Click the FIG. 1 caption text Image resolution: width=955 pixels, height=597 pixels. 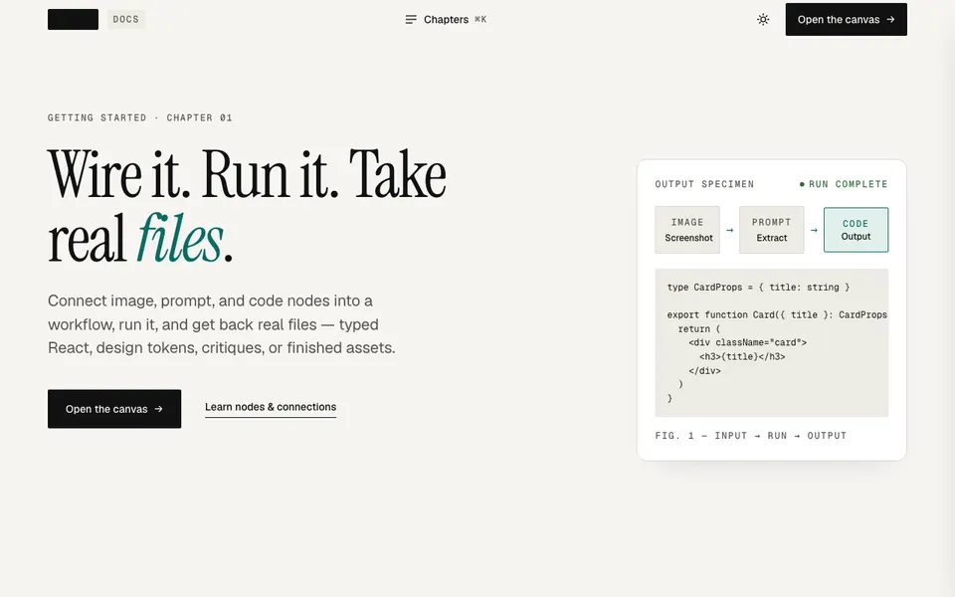(x=751, y=436)
